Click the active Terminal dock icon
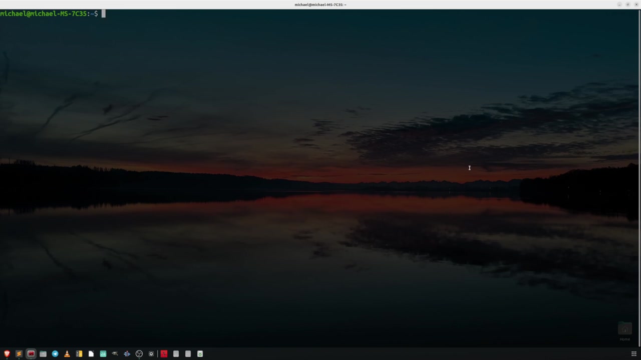641x360 pixels. 31,354
